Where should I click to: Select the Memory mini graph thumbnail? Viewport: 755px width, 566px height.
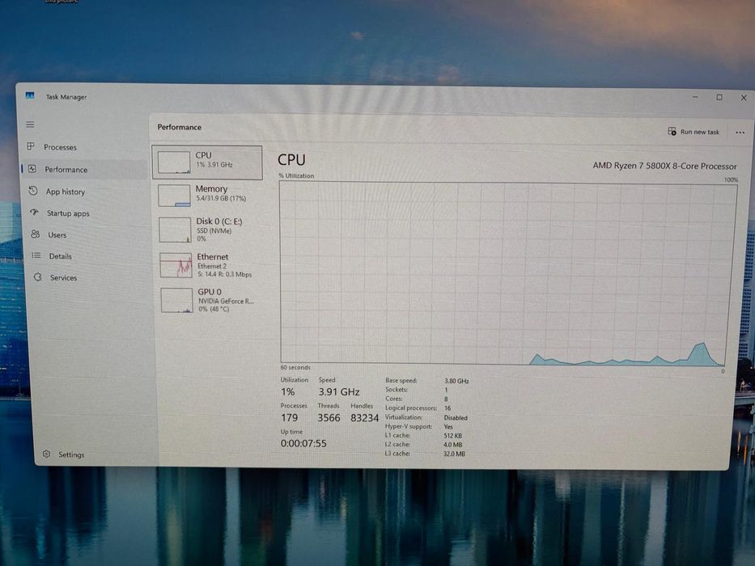(174, 196)
